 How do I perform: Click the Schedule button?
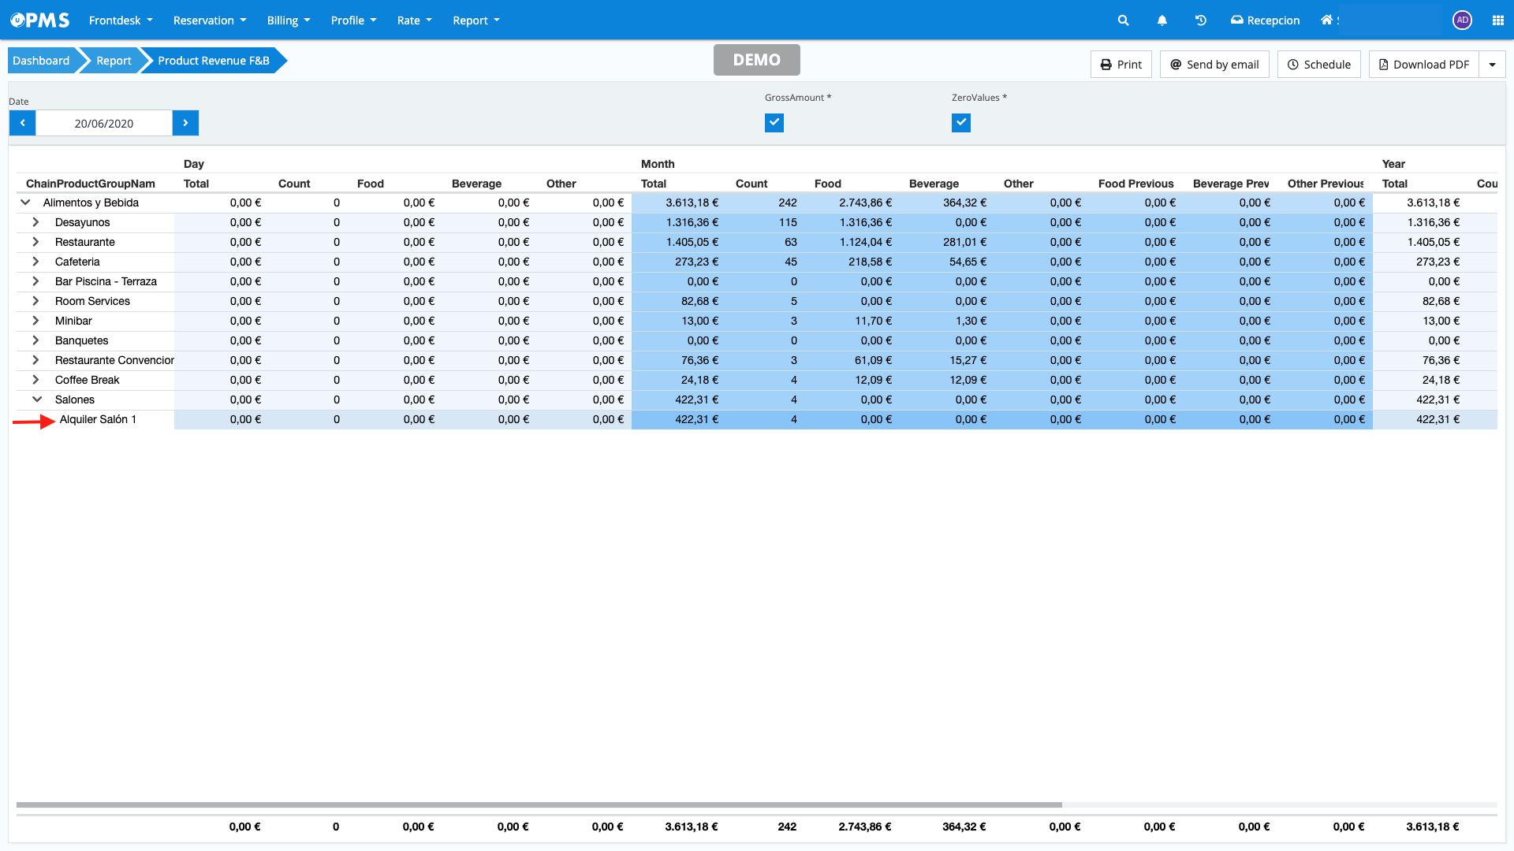coord(1318,65)
